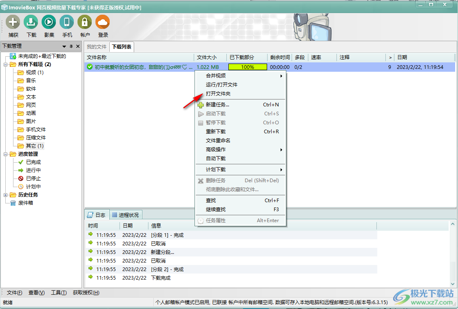
Task: Choose 文件重命名 from context menu
Action: pyautogui.click(x=240, y=141)
